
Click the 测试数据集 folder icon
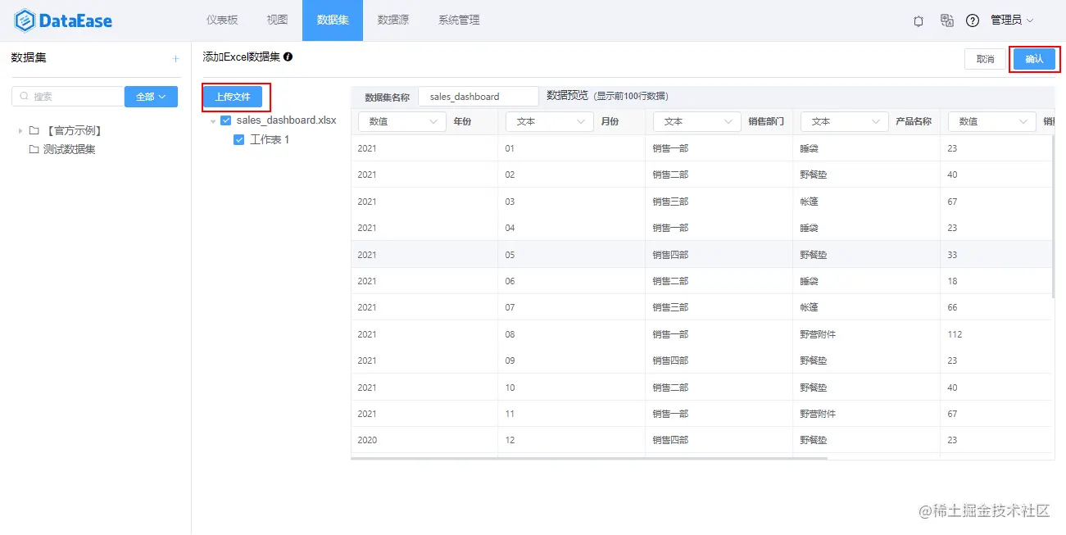pos(34,149)
